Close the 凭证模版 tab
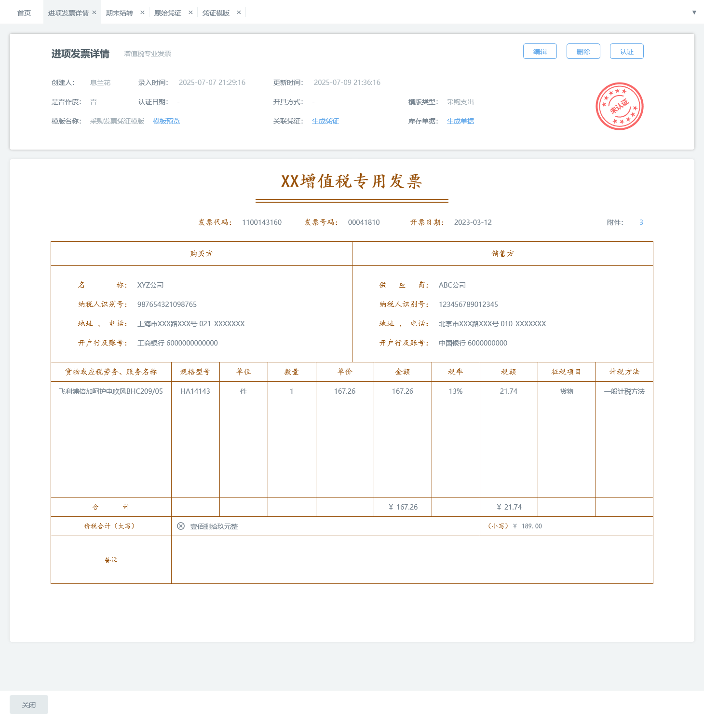Image resolution: width=704 pixels, height=719 pixels. click(x=239, y=13)
